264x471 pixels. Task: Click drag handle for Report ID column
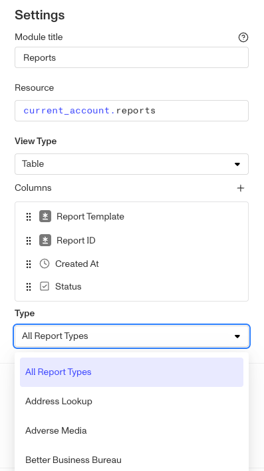[29, 241]
